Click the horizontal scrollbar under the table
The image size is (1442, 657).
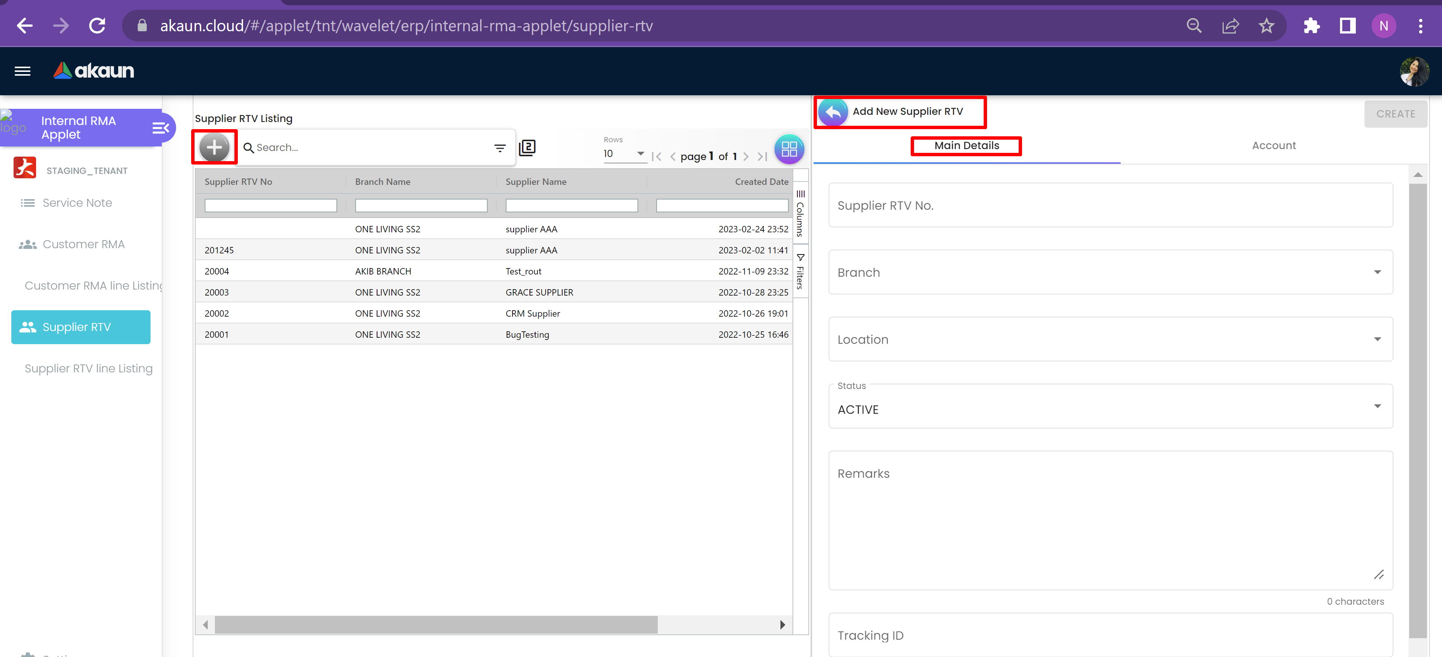[x=435, y=625]
